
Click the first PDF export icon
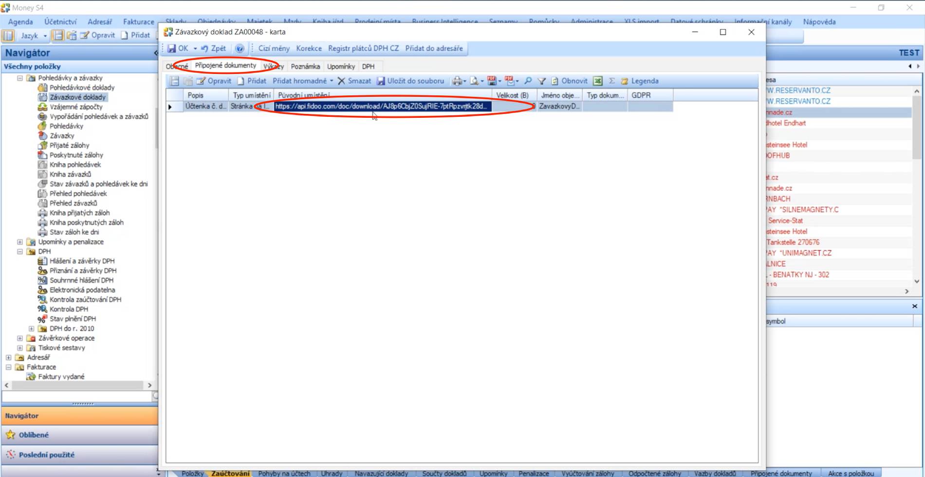(x=492, y=81)
